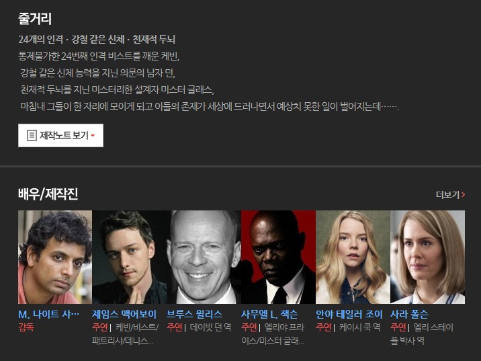Open director M. 나이트 샤말란's photo
This screenshot has width=481, height=361.
55,257
